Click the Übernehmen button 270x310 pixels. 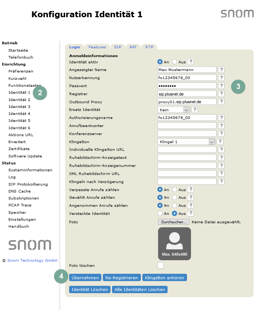point(85,277)
